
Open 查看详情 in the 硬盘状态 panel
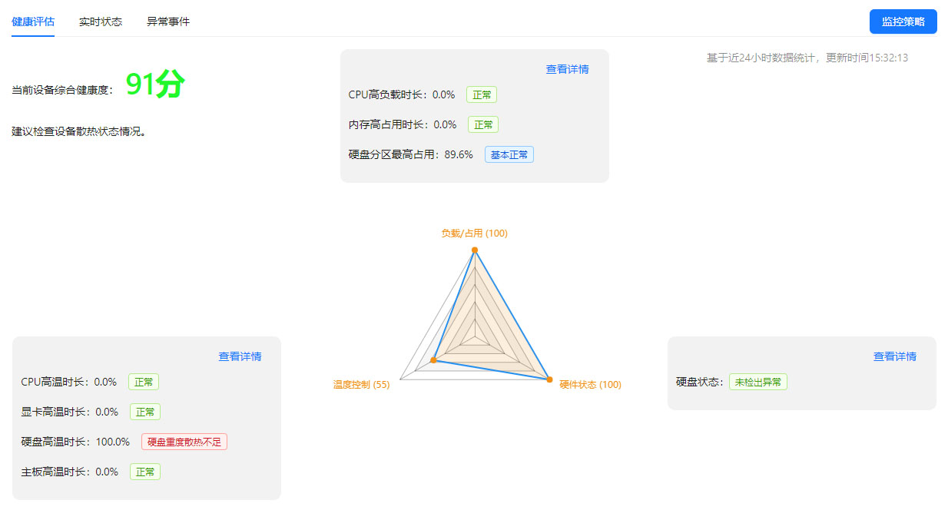894,356
